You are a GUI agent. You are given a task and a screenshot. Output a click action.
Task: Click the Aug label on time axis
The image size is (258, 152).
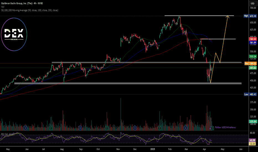[62, 149]
